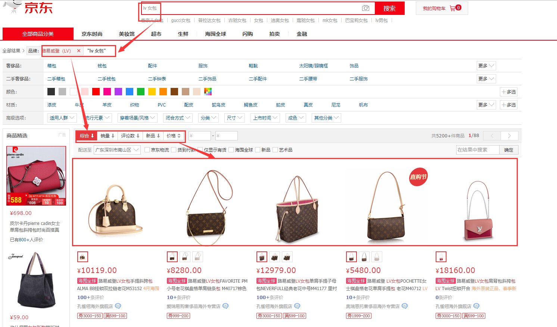Image resolution: width=557 pixels, height=327 pixels.
Task: Click chat icon beside 孔雀翎海外旗舰店 first product
Action: pyautogui.click(x=118, y=306)
